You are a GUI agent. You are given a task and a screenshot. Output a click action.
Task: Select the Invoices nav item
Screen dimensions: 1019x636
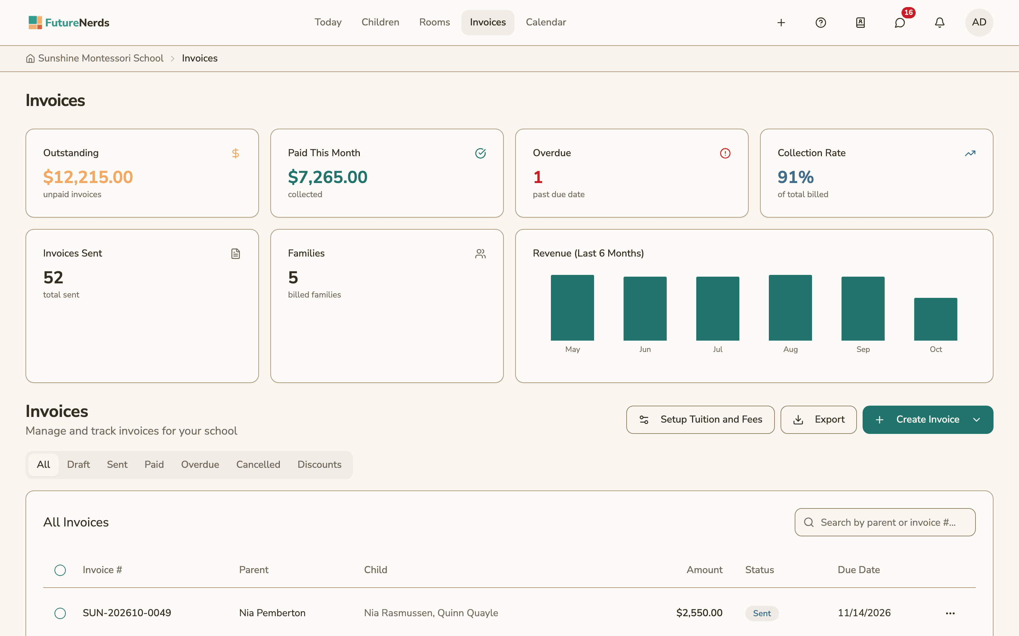488,22
